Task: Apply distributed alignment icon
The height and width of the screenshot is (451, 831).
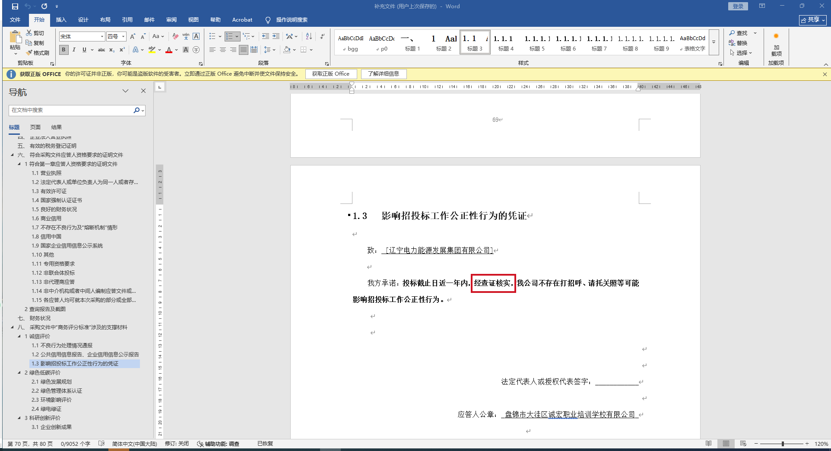Action: (254, 50)
